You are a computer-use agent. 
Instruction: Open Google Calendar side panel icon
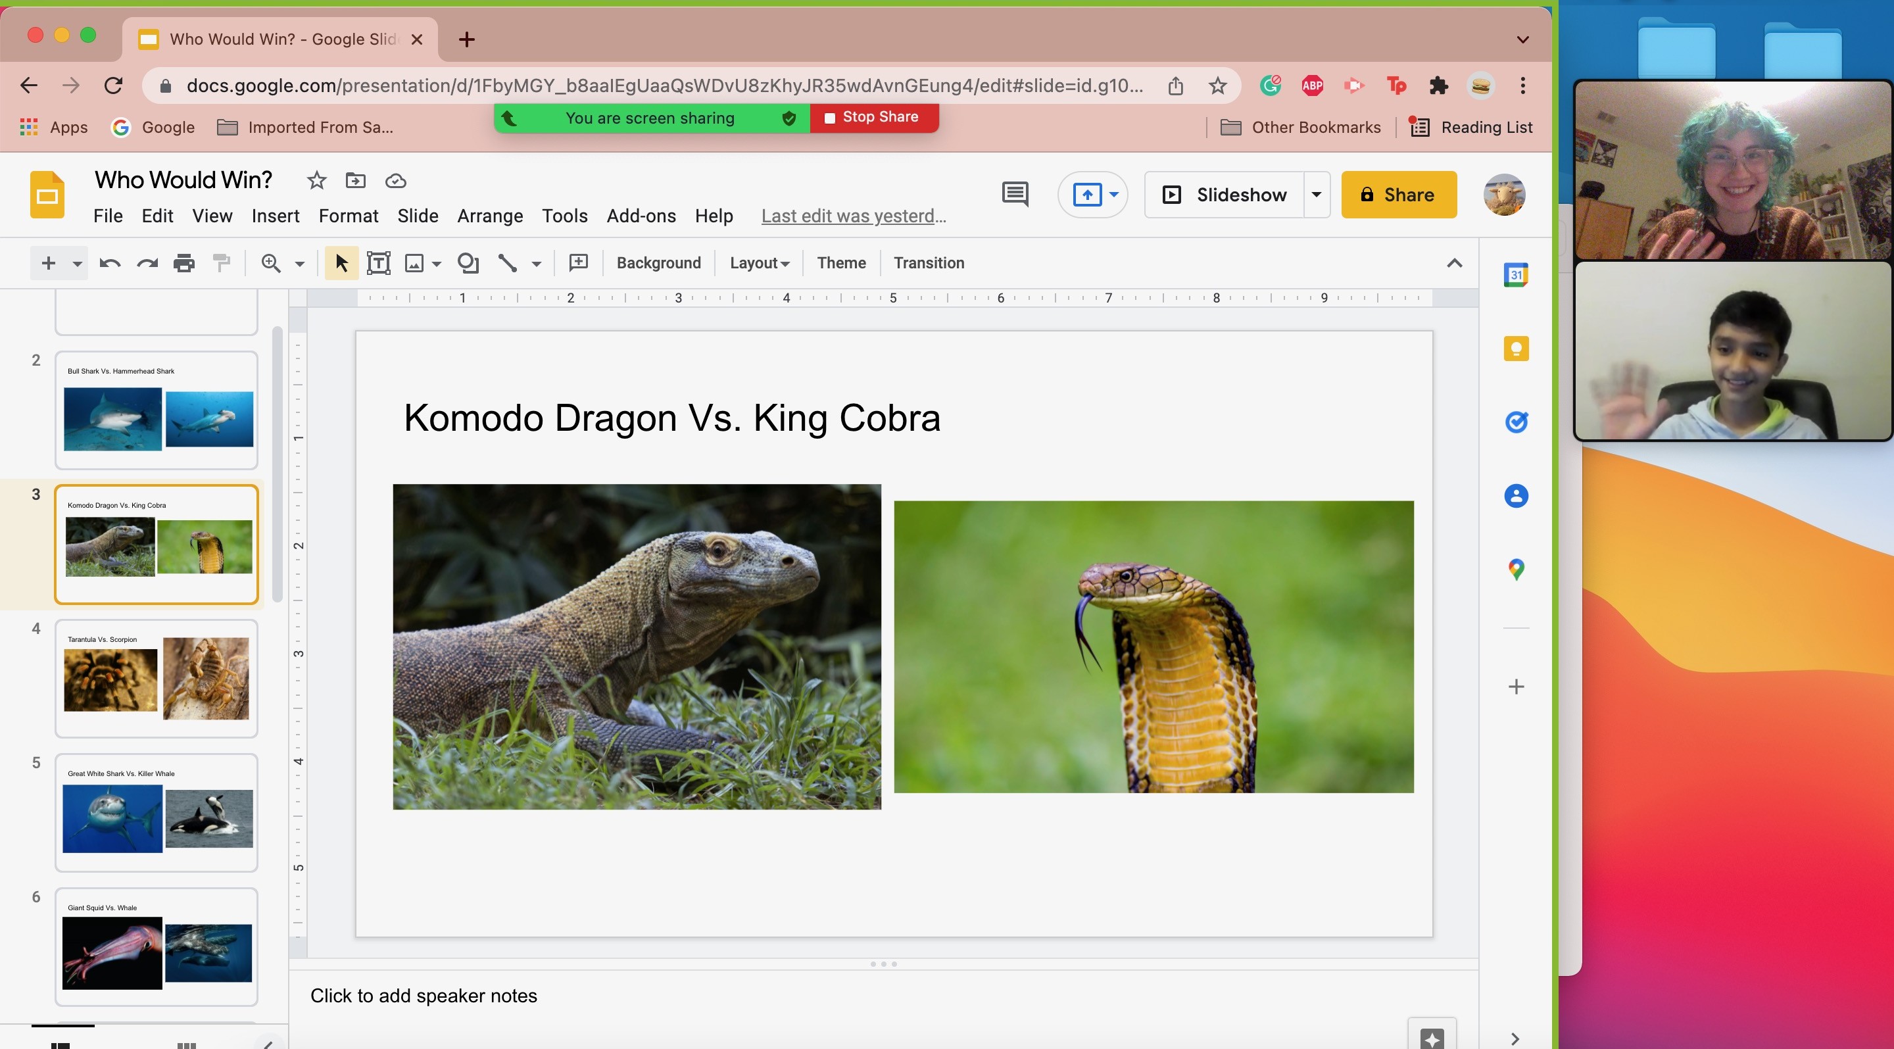(x=1515, y=275)
